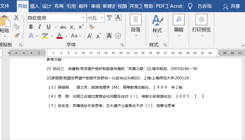Click reference [2] 彦丽丽 line
Image resolution: width=245 pixels, height=140 pixels.
click(118, 78)
